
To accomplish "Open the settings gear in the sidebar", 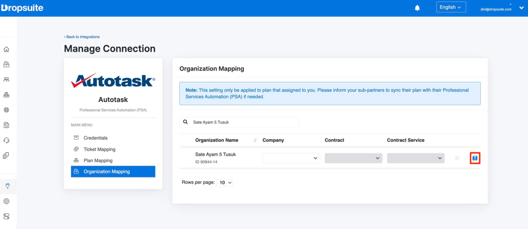I will click(6, 202).
